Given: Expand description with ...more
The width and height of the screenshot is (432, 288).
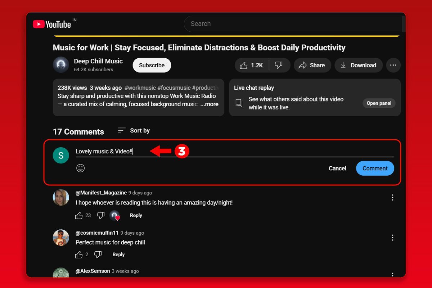Looking at the screenshot, I should pos(210,104).
